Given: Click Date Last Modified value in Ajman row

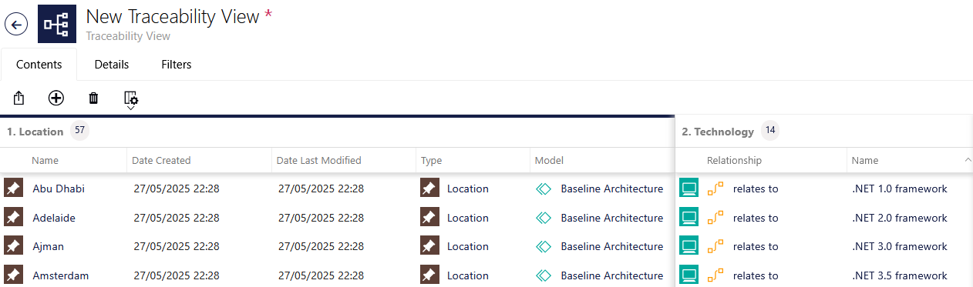Looking at the screenshot, I should click(321, 246).
